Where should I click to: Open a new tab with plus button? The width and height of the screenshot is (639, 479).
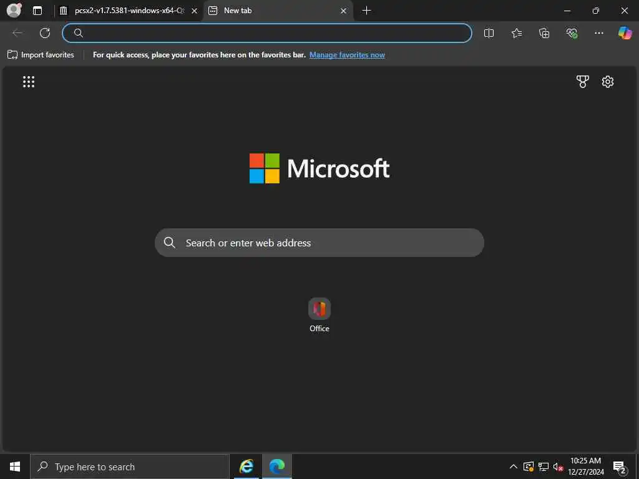click(366, 11)
